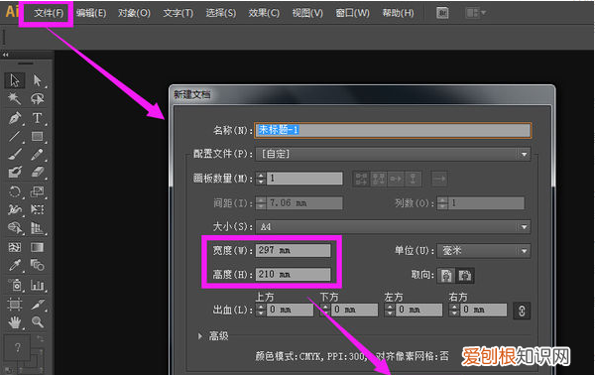This screenshot has height=375, width=595.
Task: Open the 对象(O) menu
Action: (x=134, y=13)
